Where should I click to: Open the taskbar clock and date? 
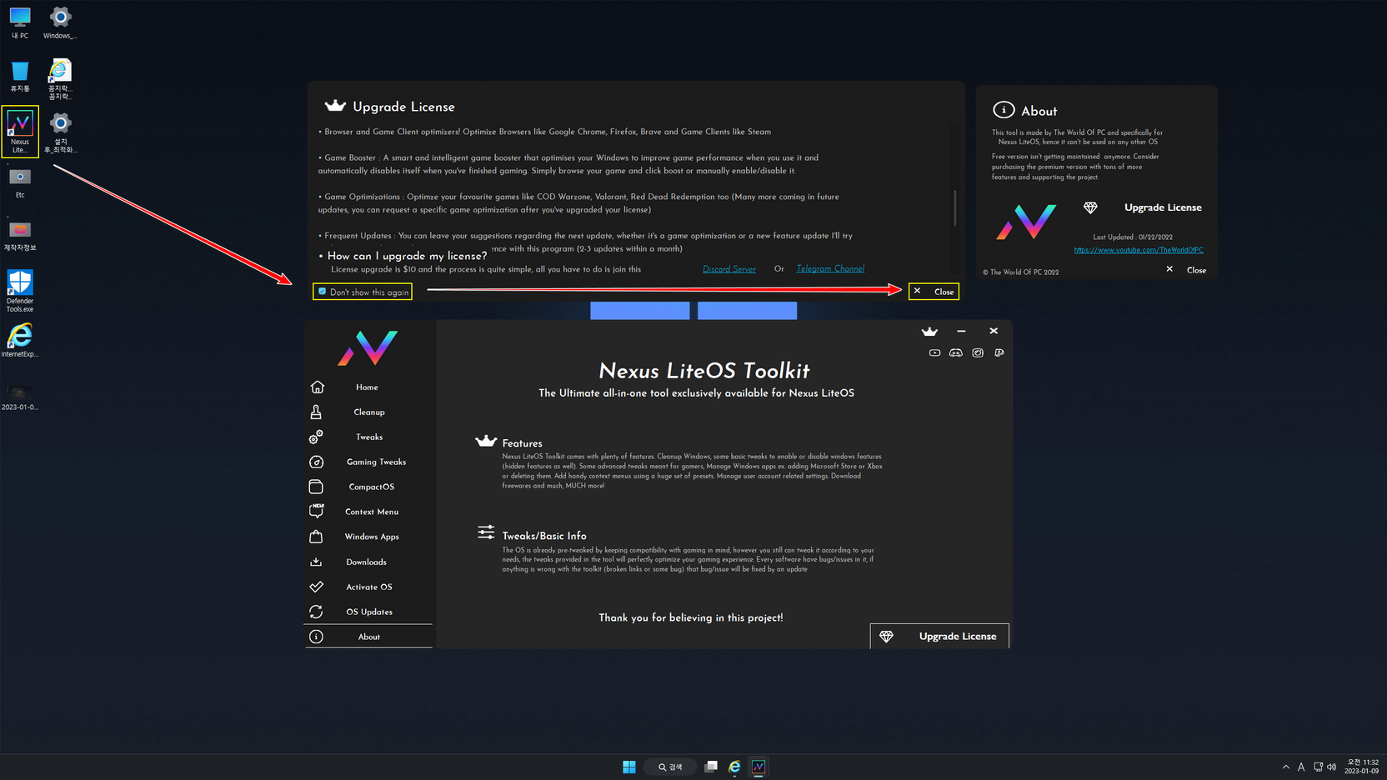[x=1362, y=767]
